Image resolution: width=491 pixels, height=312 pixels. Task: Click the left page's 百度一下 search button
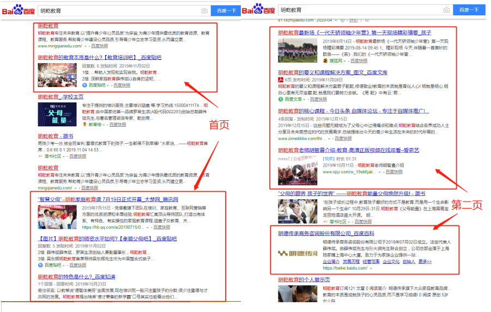pos(226,11)
